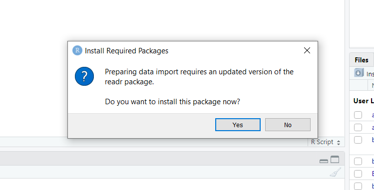Screen dimensions: 374x190
Task: Click the Install packages icon
Action: tap(359, 73)
